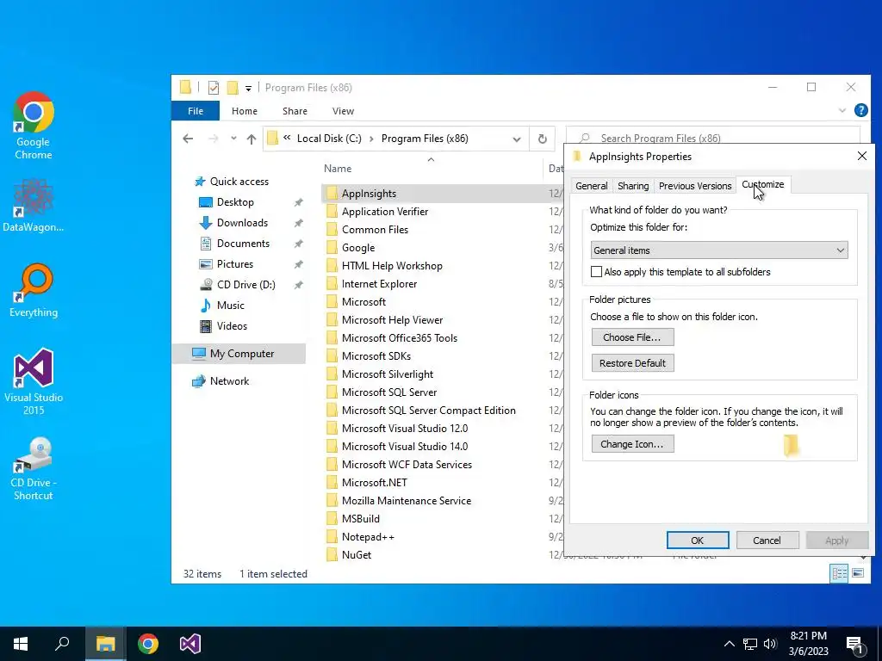Screen dimensions: 882x661
Task: Cancel the AppInsights Properties dialog
Action: 767,541
